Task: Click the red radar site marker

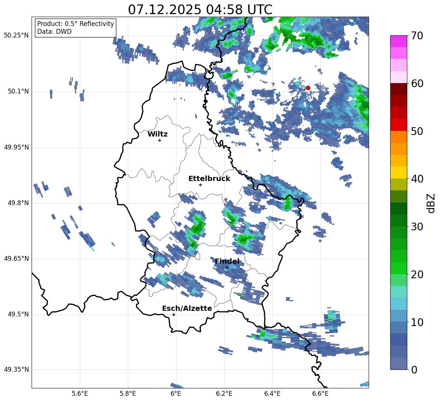Action: [308, 88]
